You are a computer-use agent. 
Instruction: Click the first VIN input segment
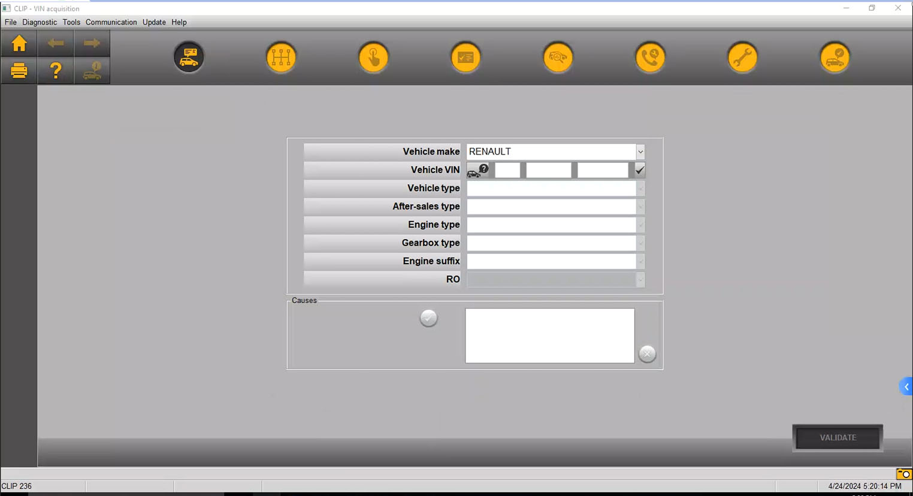[507, 170]
